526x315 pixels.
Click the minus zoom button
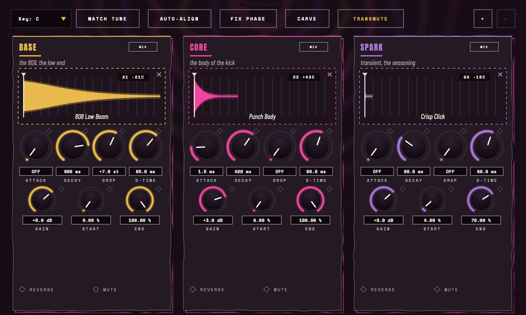(506, 19)
